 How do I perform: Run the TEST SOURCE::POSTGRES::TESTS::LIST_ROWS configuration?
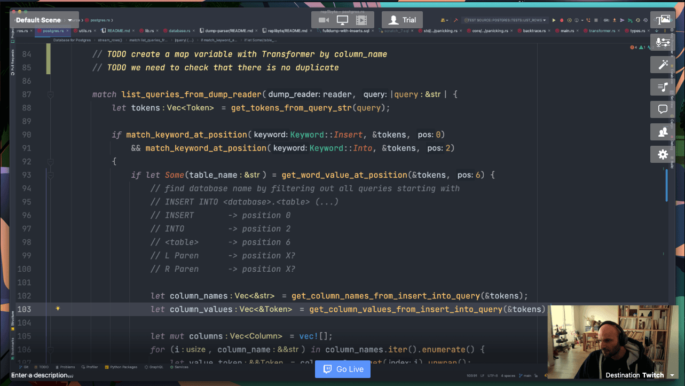click(554, 20)
